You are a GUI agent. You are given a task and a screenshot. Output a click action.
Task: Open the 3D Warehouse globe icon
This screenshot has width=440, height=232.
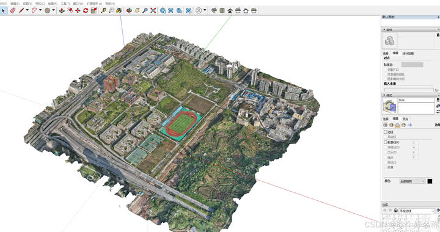point(163,10)
